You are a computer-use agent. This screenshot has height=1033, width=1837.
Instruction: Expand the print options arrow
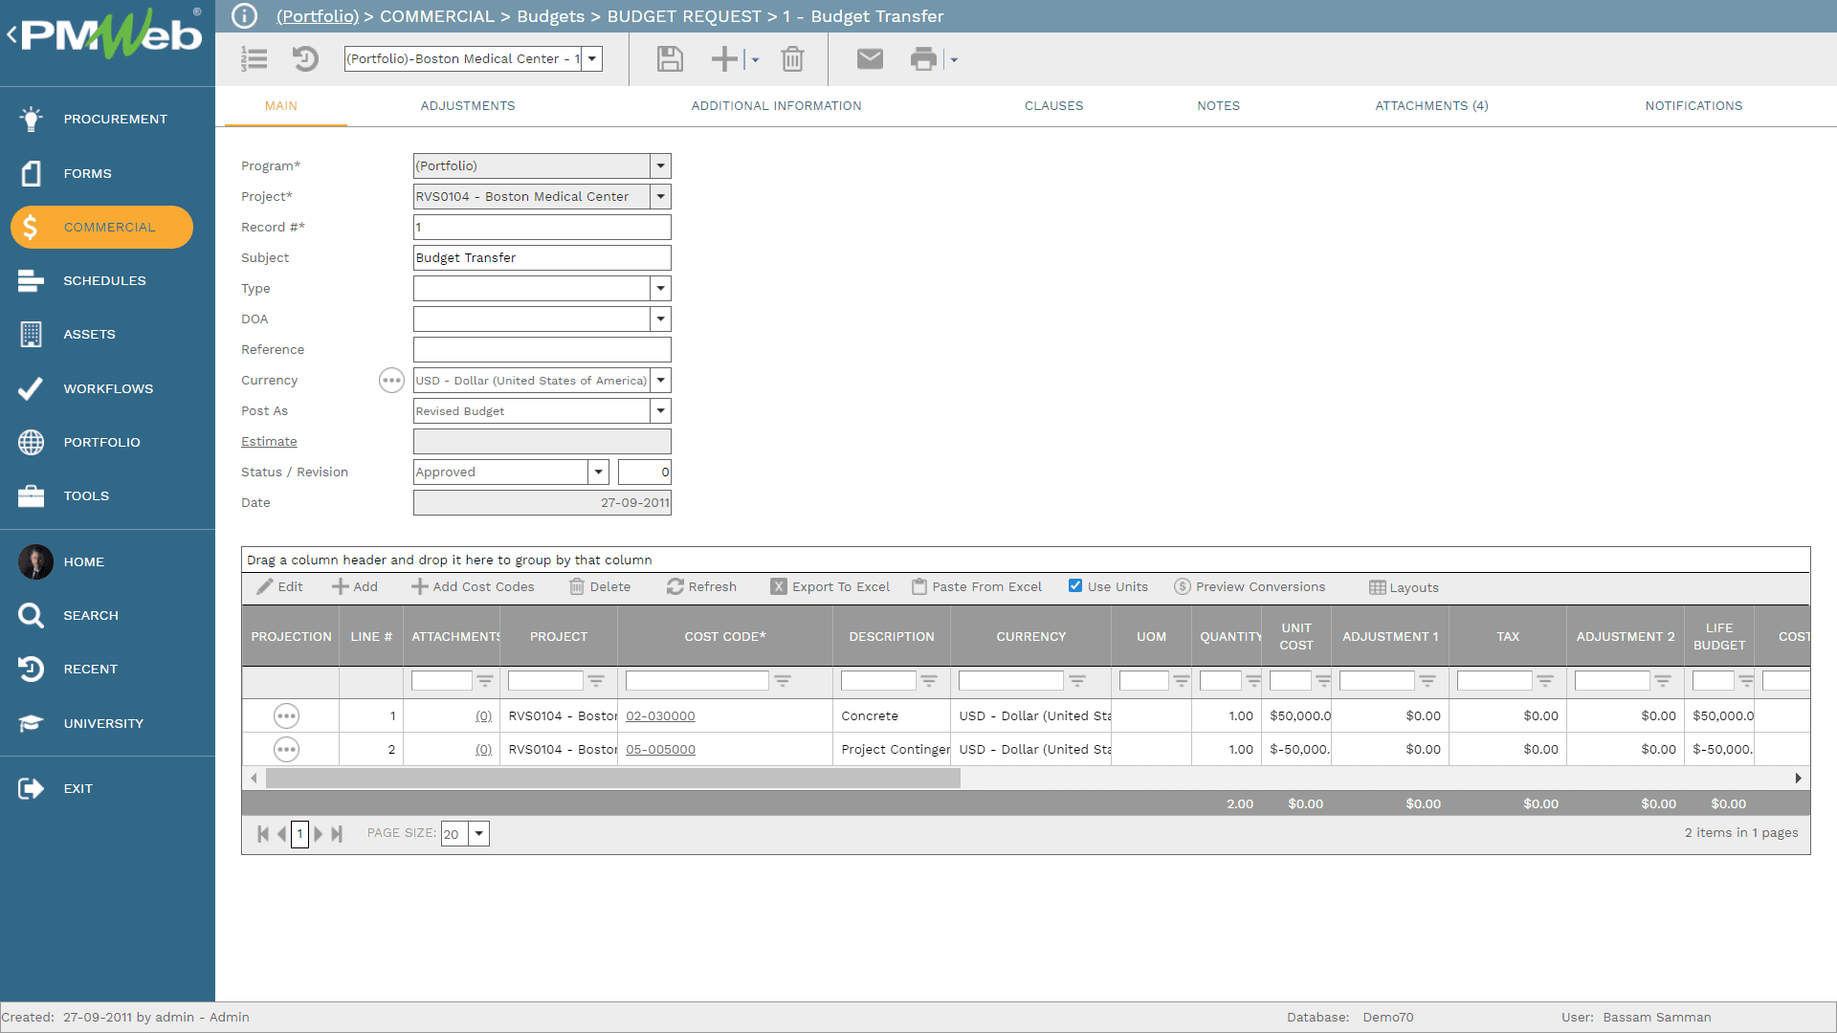click(954, 59)
